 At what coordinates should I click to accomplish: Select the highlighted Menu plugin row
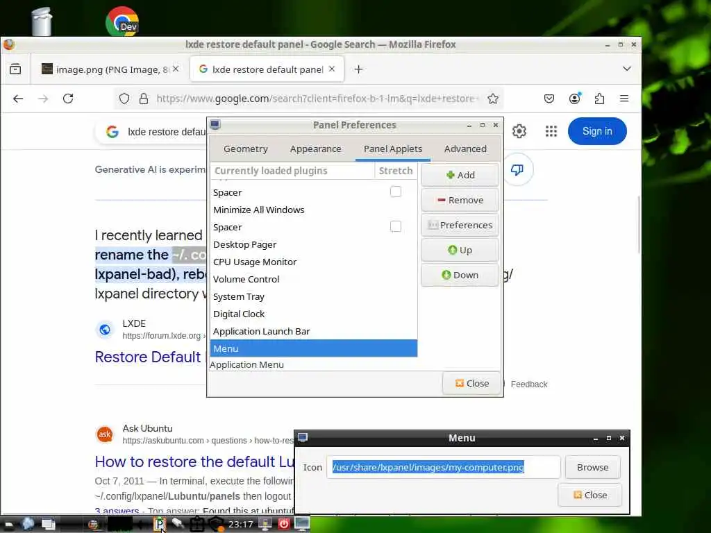pyautogui.click(x=313, y=348)
